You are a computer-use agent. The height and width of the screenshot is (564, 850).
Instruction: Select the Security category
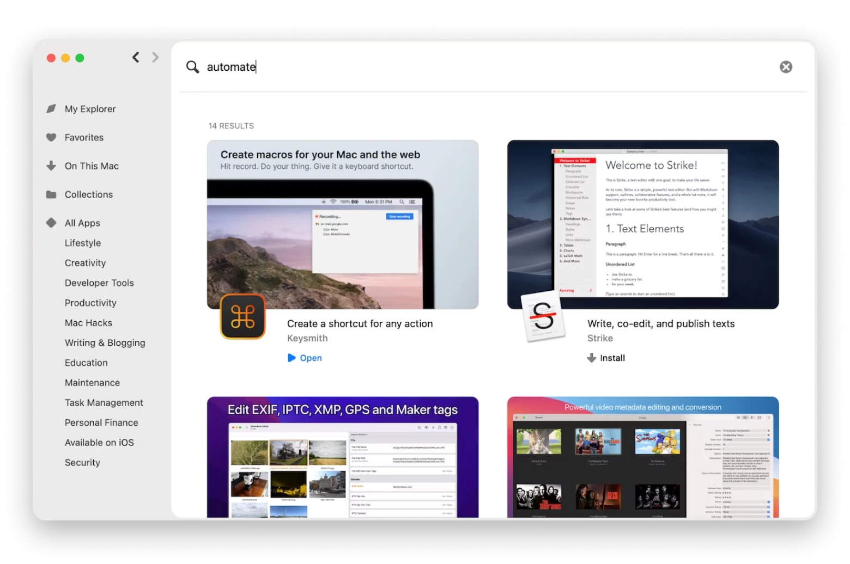[x=82, y=463]
